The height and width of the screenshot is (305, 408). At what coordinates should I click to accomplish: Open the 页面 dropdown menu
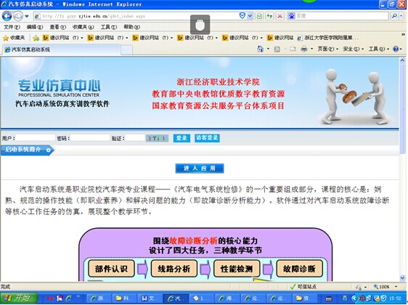pos(327,49)
